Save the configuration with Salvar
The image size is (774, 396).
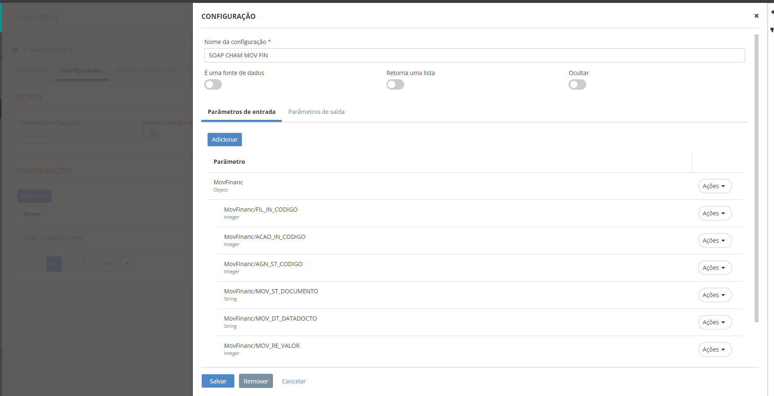[218, 381]
